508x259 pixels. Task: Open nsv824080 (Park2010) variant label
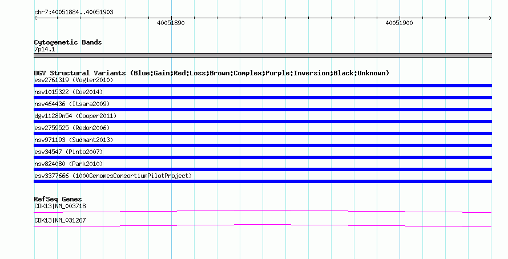pyautogui.click(x=68, y=164)
